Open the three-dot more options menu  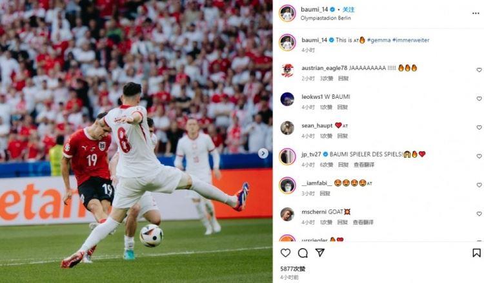click(476, 14)
